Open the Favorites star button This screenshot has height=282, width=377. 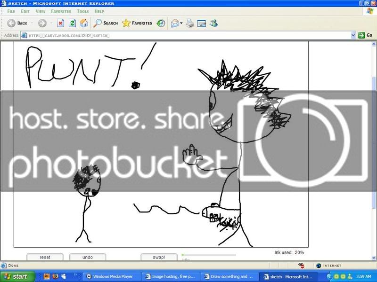pos(137,23)
